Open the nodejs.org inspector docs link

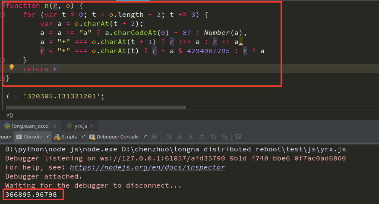(147, 167)
